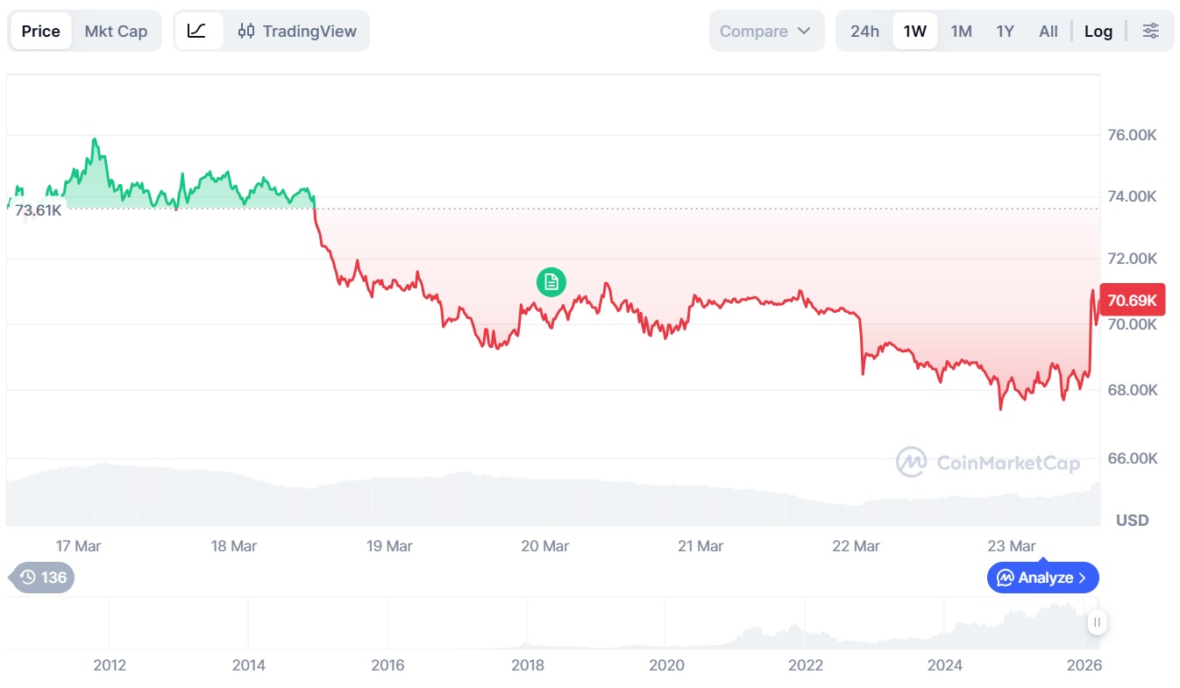Click the Analyze button

point(1042,578)
